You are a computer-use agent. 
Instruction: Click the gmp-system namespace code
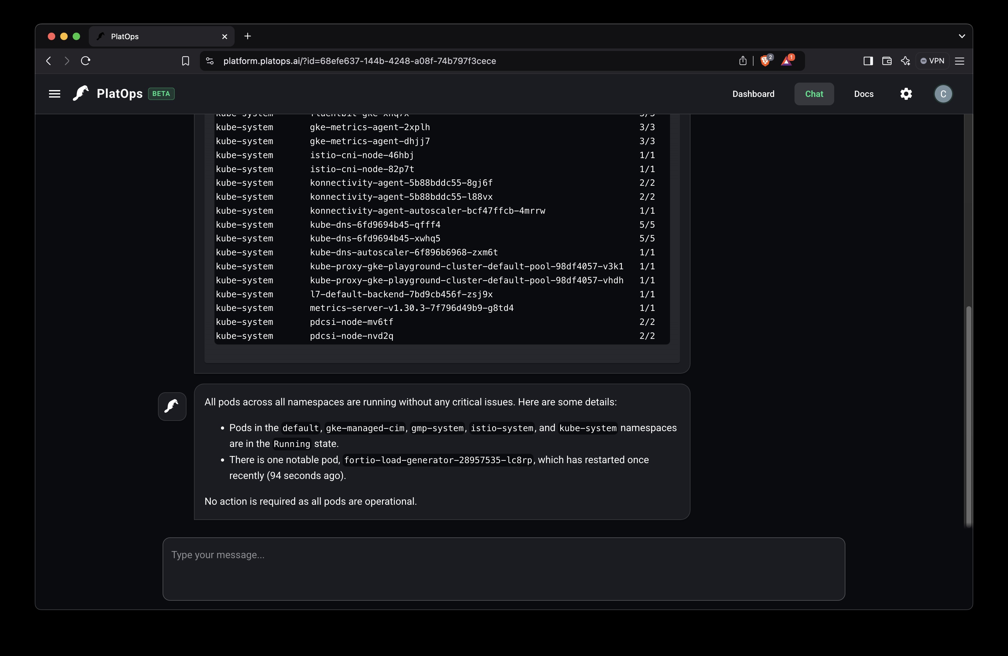(438, 428)
